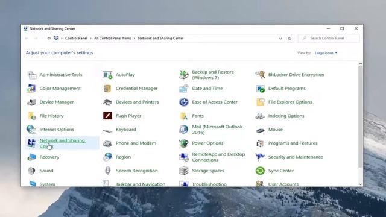Open the Security and Maintenance flag icon
The image size is (386, 217).
[260, 157]
